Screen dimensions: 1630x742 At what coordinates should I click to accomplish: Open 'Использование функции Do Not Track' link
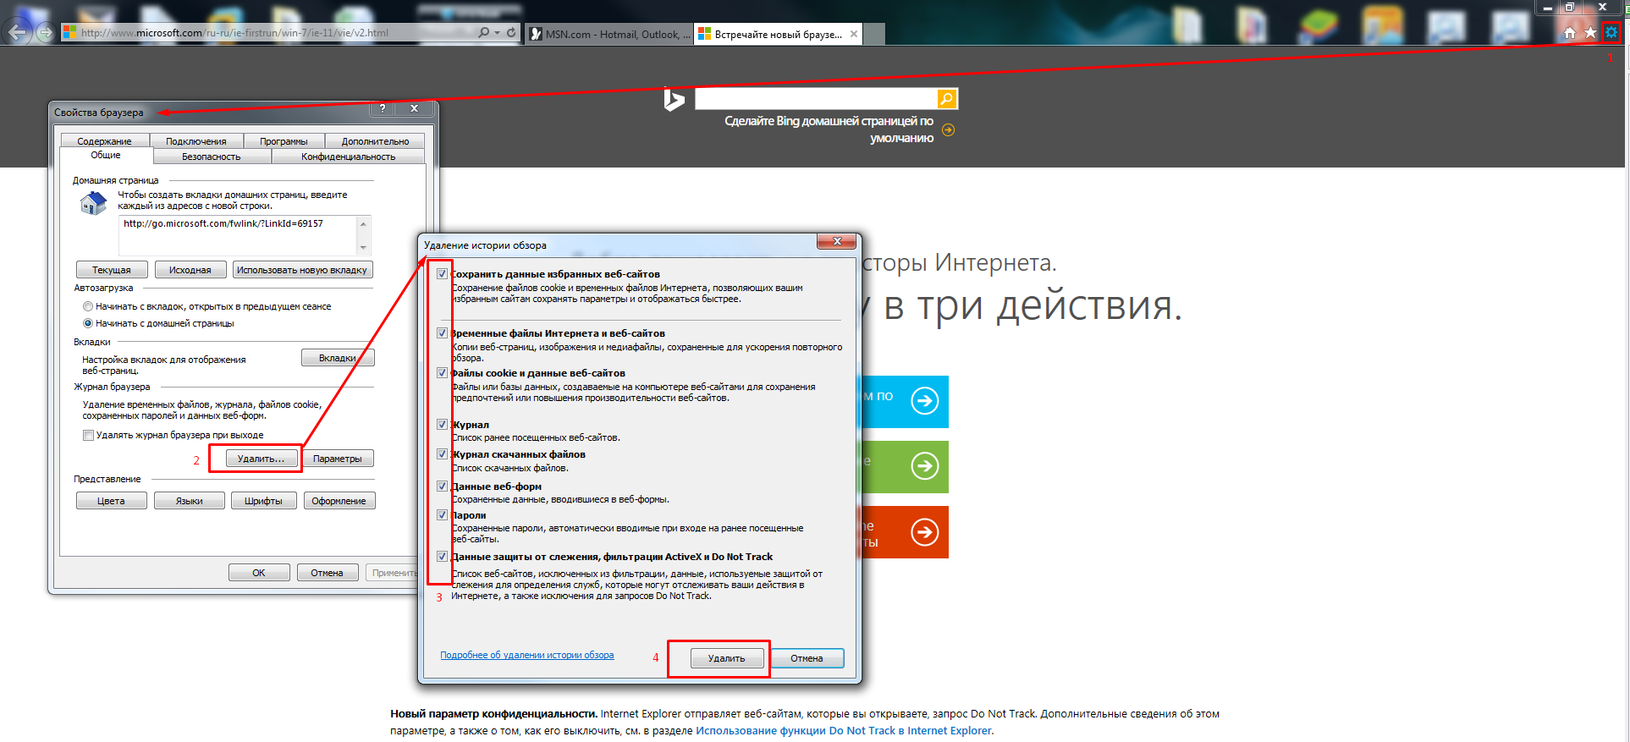pos(843,731)
